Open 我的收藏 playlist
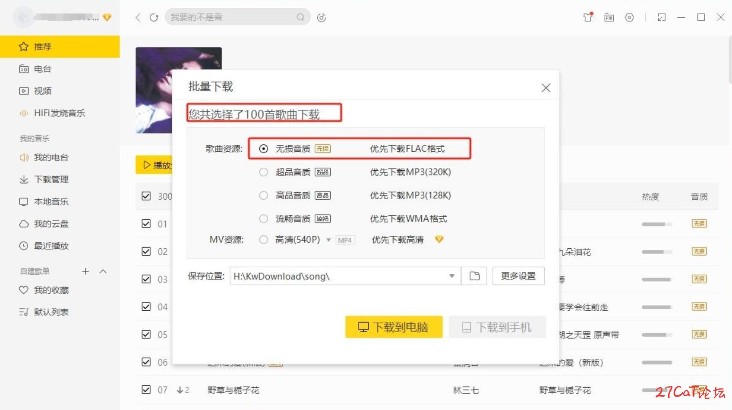732x410 pixels. tap(60, 290)
